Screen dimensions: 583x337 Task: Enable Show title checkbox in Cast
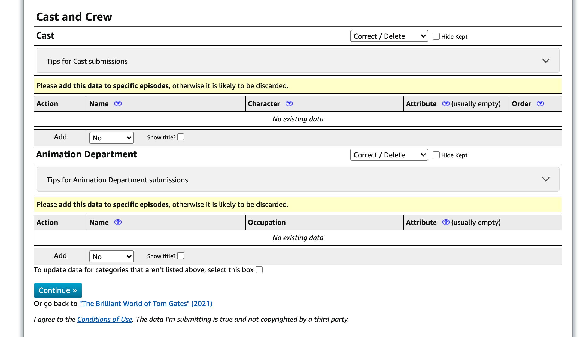click(181, 137)
